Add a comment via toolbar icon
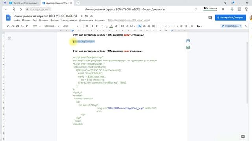 point(127,26)
